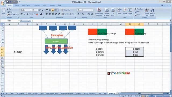Apply the font color
The height and width of the screenshot is (97, 172).
(41, 14)
